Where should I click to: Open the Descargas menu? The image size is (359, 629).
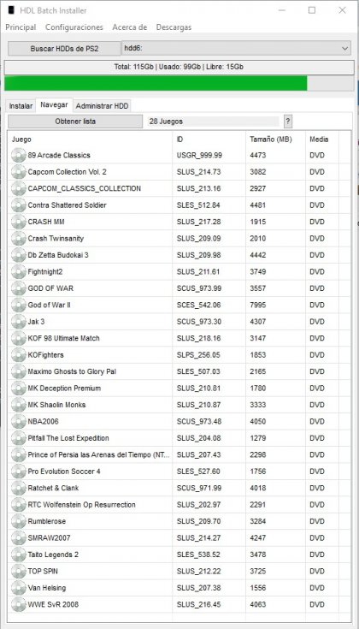(174, 27)
